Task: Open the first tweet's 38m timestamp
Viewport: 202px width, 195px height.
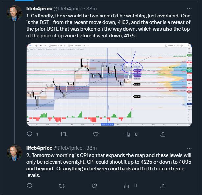Action: [x=91, y=9]
